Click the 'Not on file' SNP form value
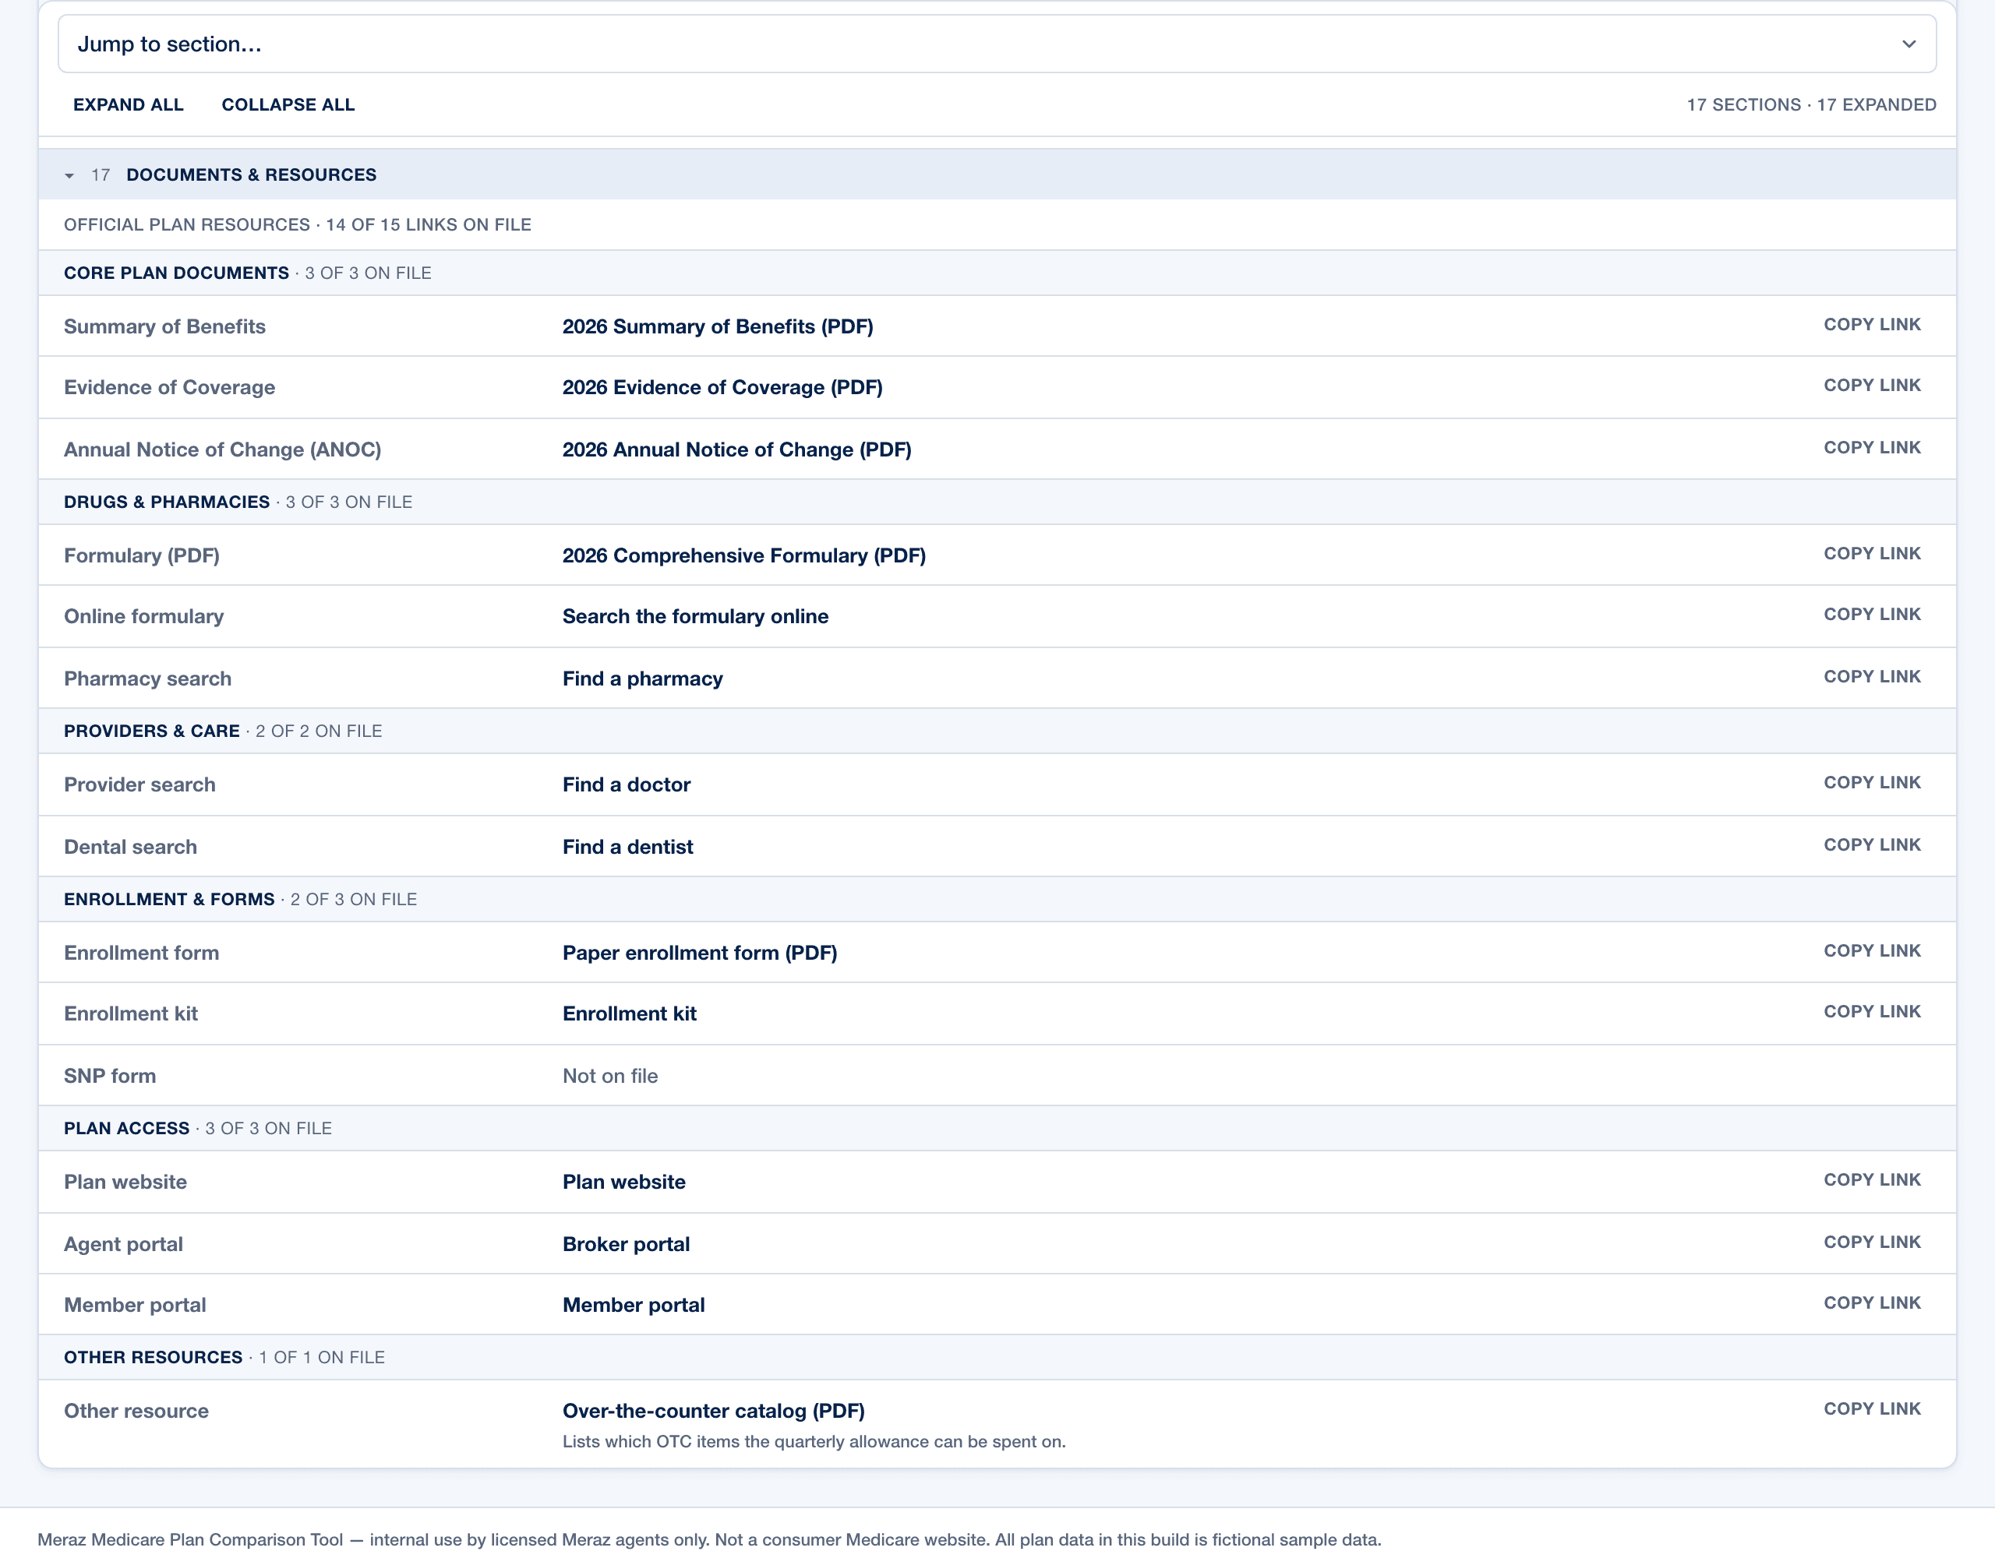Screen dimensions: 1995x1558 (609, 1076)
